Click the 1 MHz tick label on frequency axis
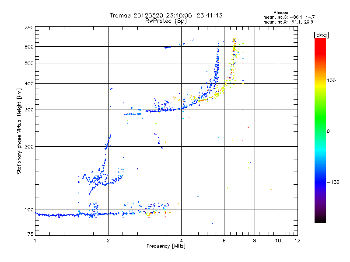Viewport: 350px width, 262px height. (35, 241)
